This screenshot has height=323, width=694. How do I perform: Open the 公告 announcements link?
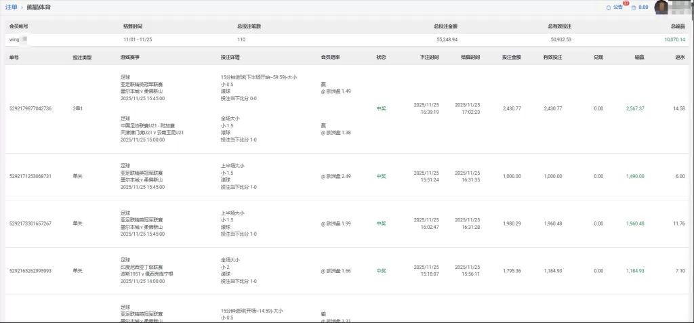(x=617, y=7)
